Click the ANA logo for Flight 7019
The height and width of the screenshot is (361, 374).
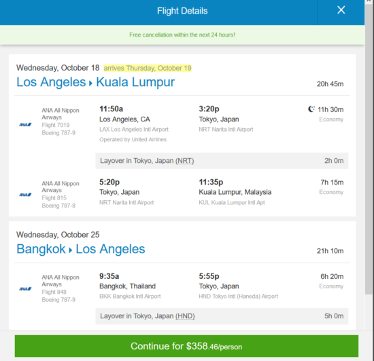[25, 124]
